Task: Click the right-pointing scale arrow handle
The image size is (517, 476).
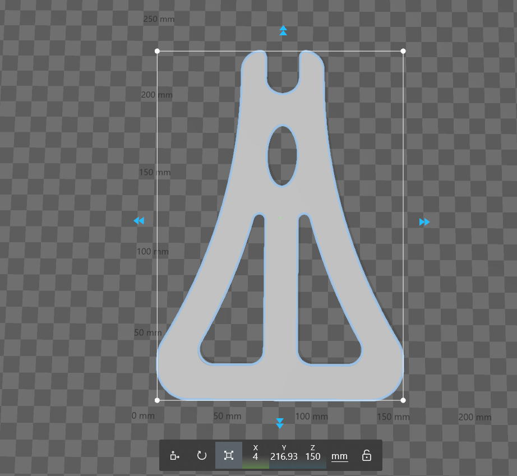Action: click(x=424, y=222)
